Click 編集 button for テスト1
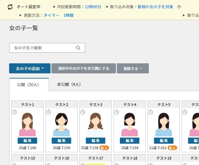This screenshot has height=165, width=199. coord(27,141)
